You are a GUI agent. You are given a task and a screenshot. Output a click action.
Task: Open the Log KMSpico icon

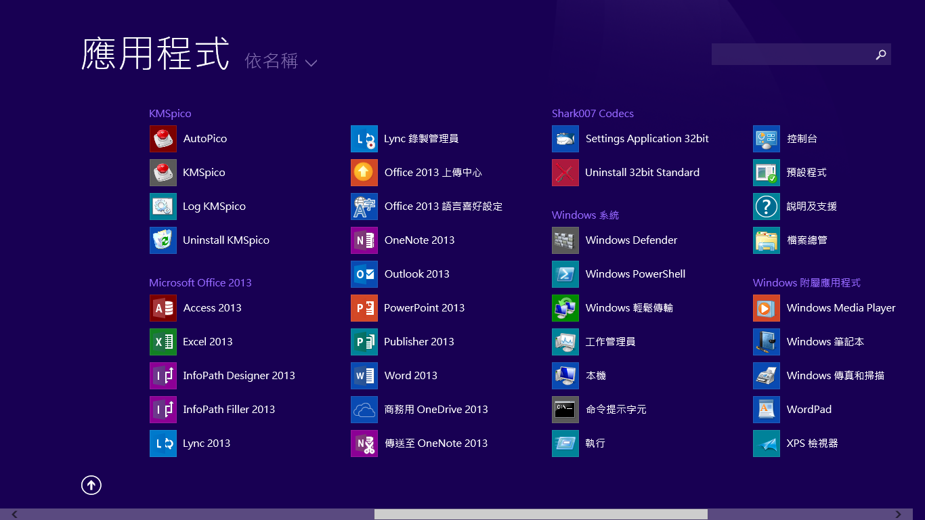(163, 207)
